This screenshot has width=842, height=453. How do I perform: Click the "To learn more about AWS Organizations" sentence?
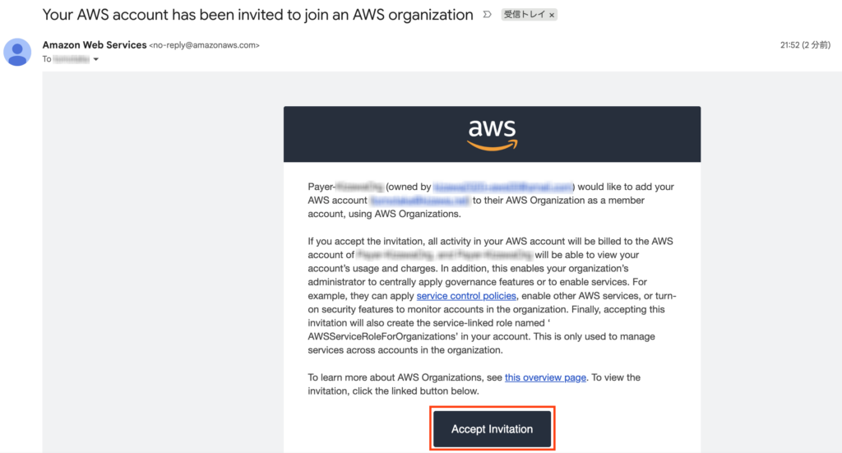point(405,377)
